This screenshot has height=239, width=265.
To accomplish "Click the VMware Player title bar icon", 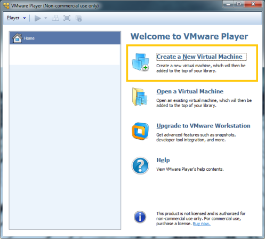I will (6, 6).
